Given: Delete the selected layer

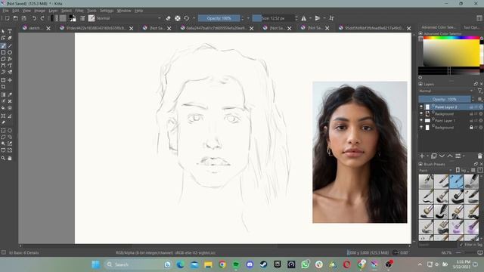Looking at the screenshot, I should 479,156.
